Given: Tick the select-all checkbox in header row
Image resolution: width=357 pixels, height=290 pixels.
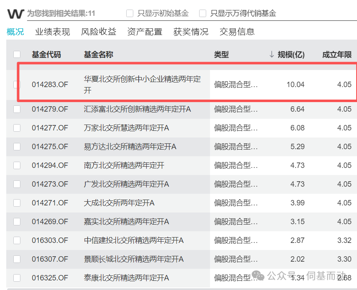Looking at the screenshot, I should [17, 55].
